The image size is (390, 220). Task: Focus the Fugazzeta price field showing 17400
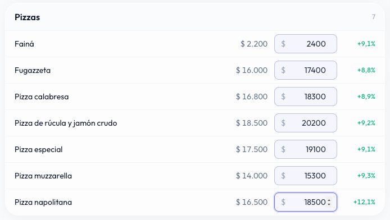(306, 70)
